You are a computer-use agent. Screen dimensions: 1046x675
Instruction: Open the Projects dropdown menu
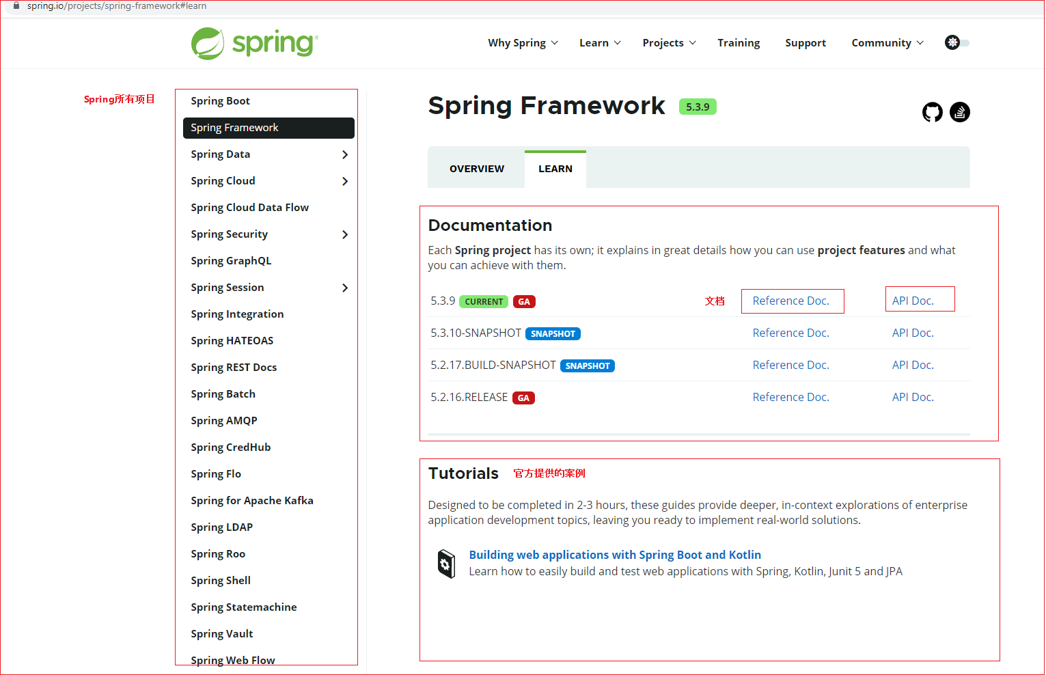[669, 43]
